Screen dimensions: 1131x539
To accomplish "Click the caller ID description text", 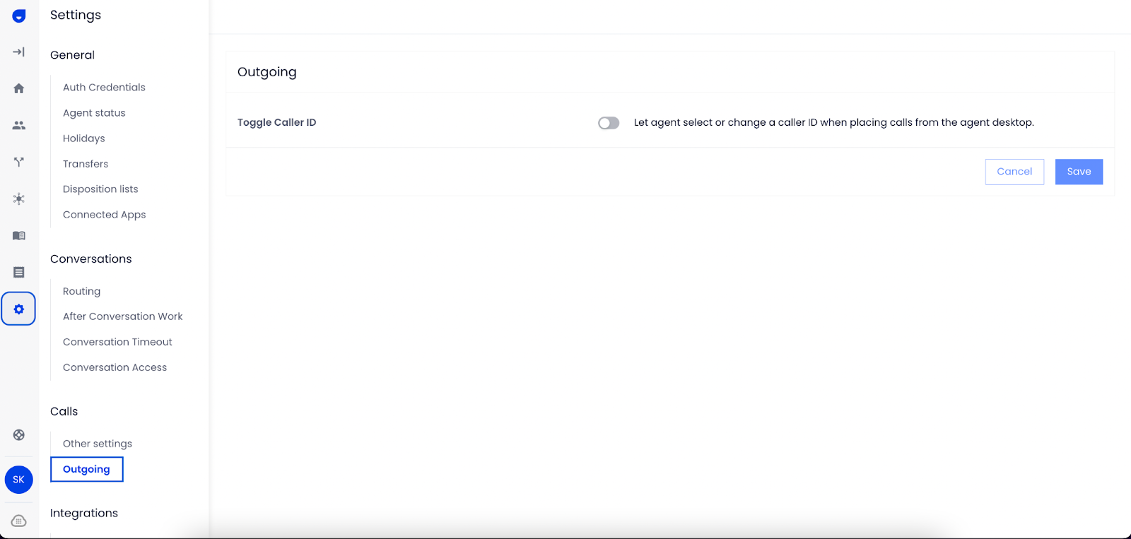I will [x=834, y=122].
